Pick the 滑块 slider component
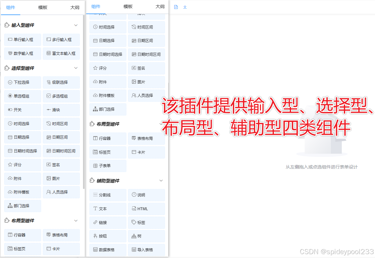The height and width of the screenshot is (258, 375). [61, 110]
